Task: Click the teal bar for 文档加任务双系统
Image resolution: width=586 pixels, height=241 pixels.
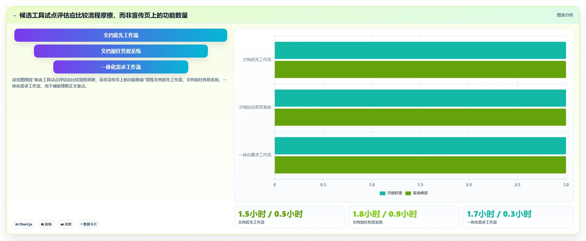Action: (x=420, y=98)
